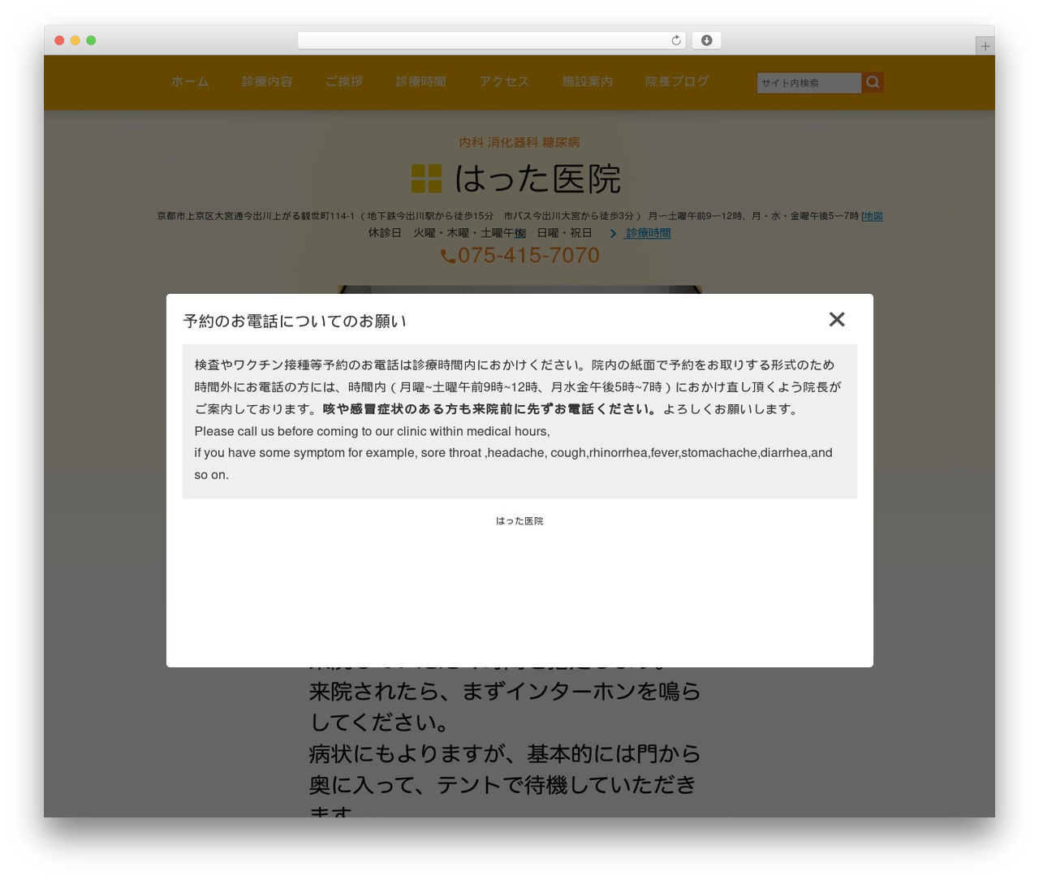Image resolution: width=1039 pixels, height=880 pixels.
Task: Click the bold 咳や感冒症状 sentence in popup
Action: click(490, 409)
